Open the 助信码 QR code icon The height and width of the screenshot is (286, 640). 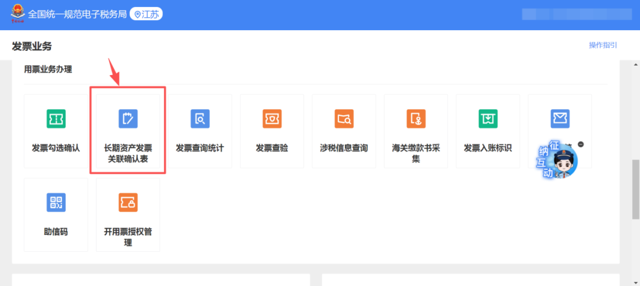coord(56,203)
